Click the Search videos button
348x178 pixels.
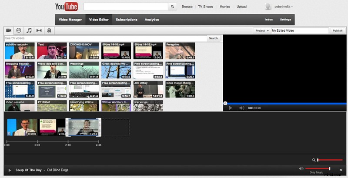click(x=213, y=38)
